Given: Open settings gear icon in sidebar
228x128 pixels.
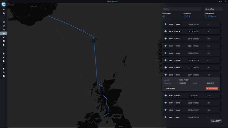Looking at the screenshot, I should click(4, 61).
